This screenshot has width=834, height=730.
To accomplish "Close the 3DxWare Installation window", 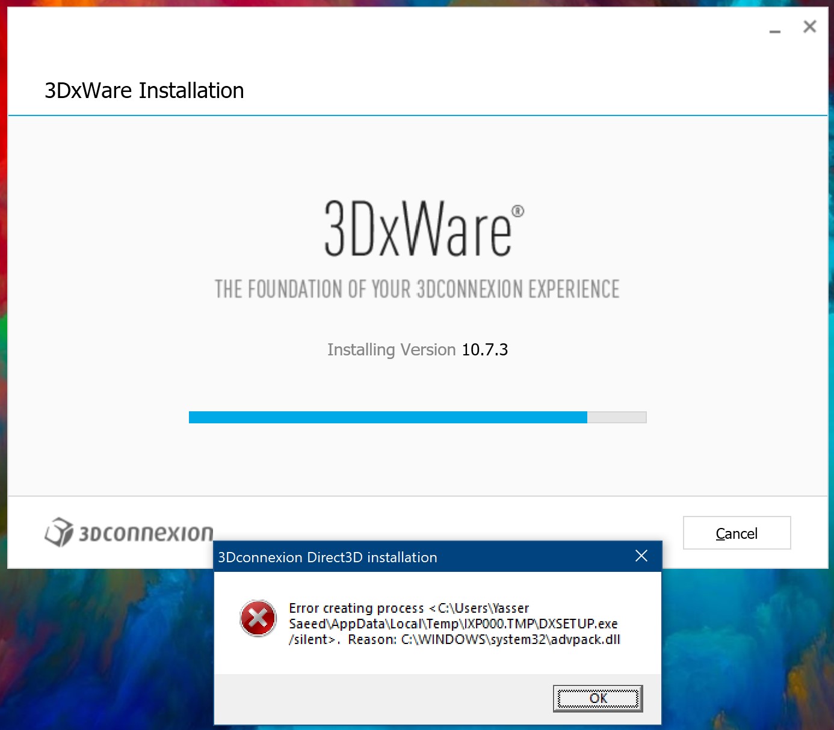I will (x=810, y=26).
